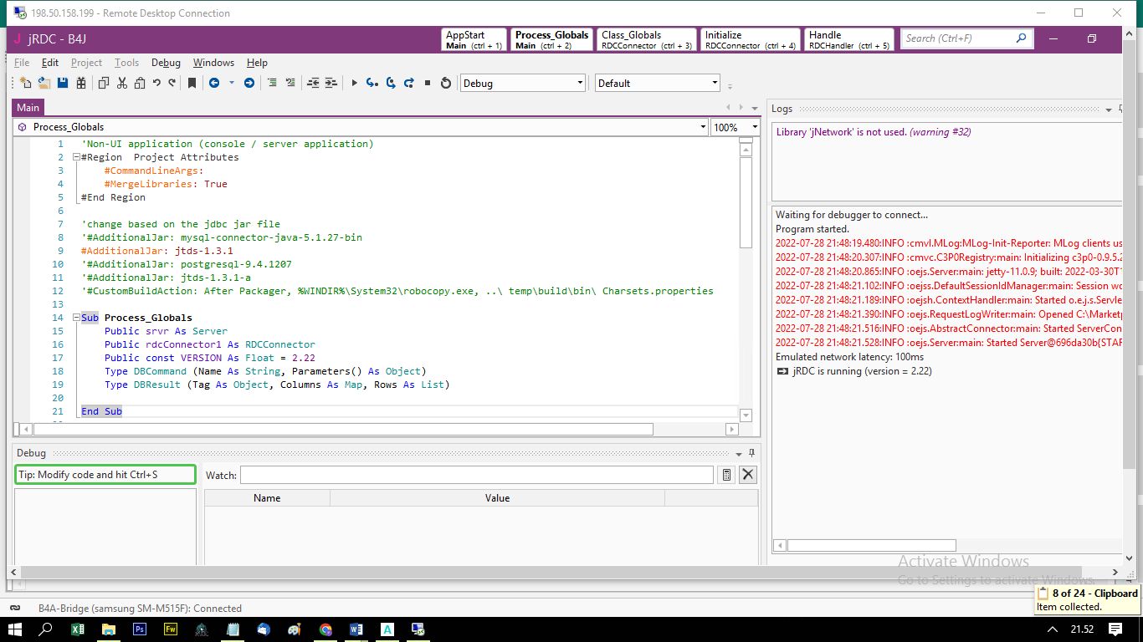Open the Project menu
Image resolution: width=1143 pixels, height=642 pixels.
click(86, 63)
